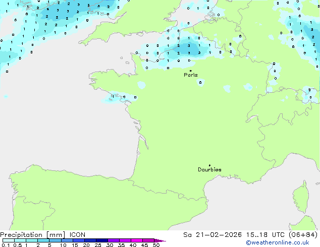Pick the 0.5–1 mm legend swatch
The width and height of the screenshot is (320, 247).
pos(20,240)
